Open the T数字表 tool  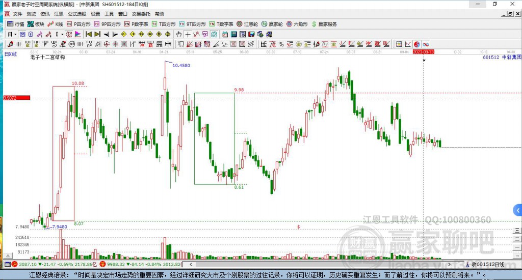click(x=221, y=24)
